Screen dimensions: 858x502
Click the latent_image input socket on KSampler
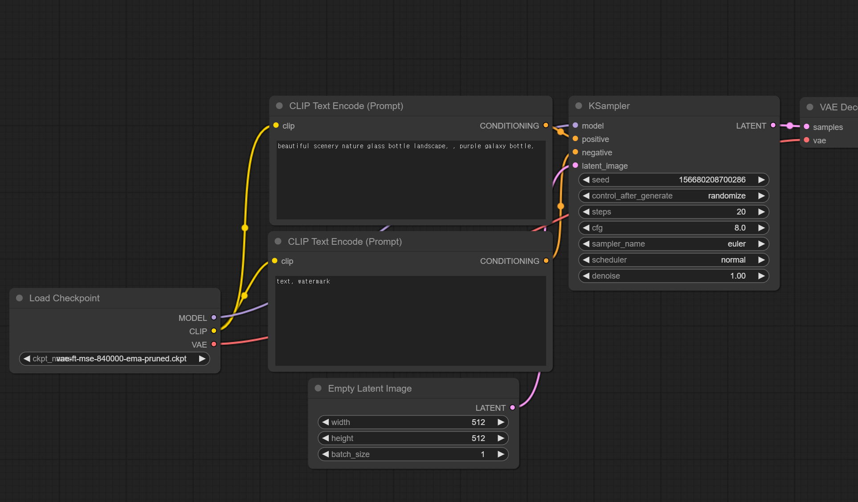(x=576, y=166)
